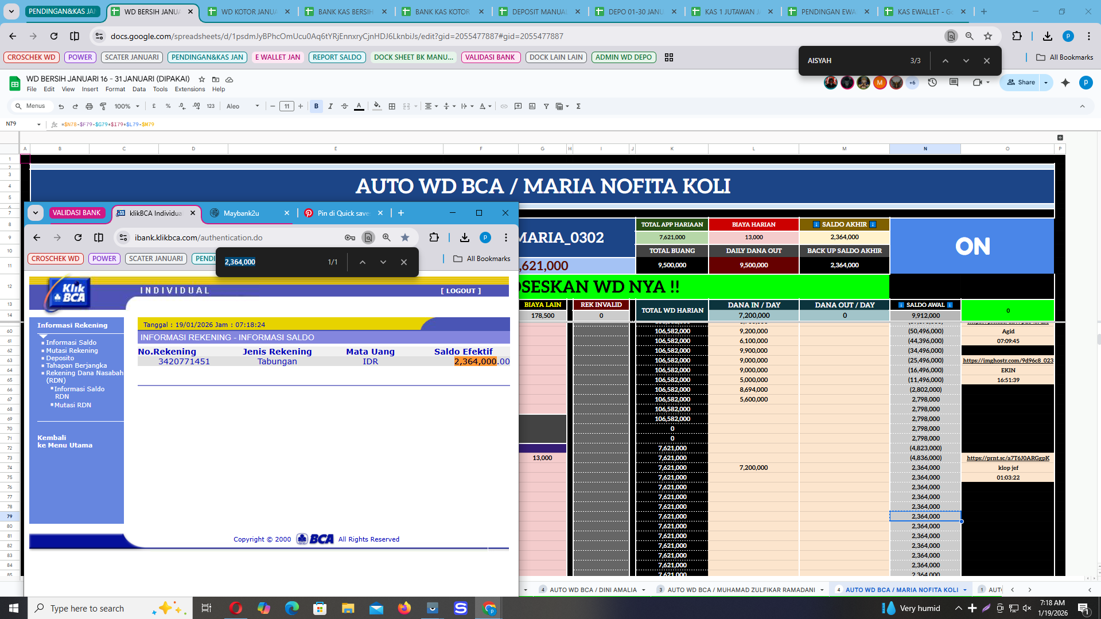Insert a chart from the toolbar
The width and height of the screenshot is (1101, 619).
[x=532, y=106]
